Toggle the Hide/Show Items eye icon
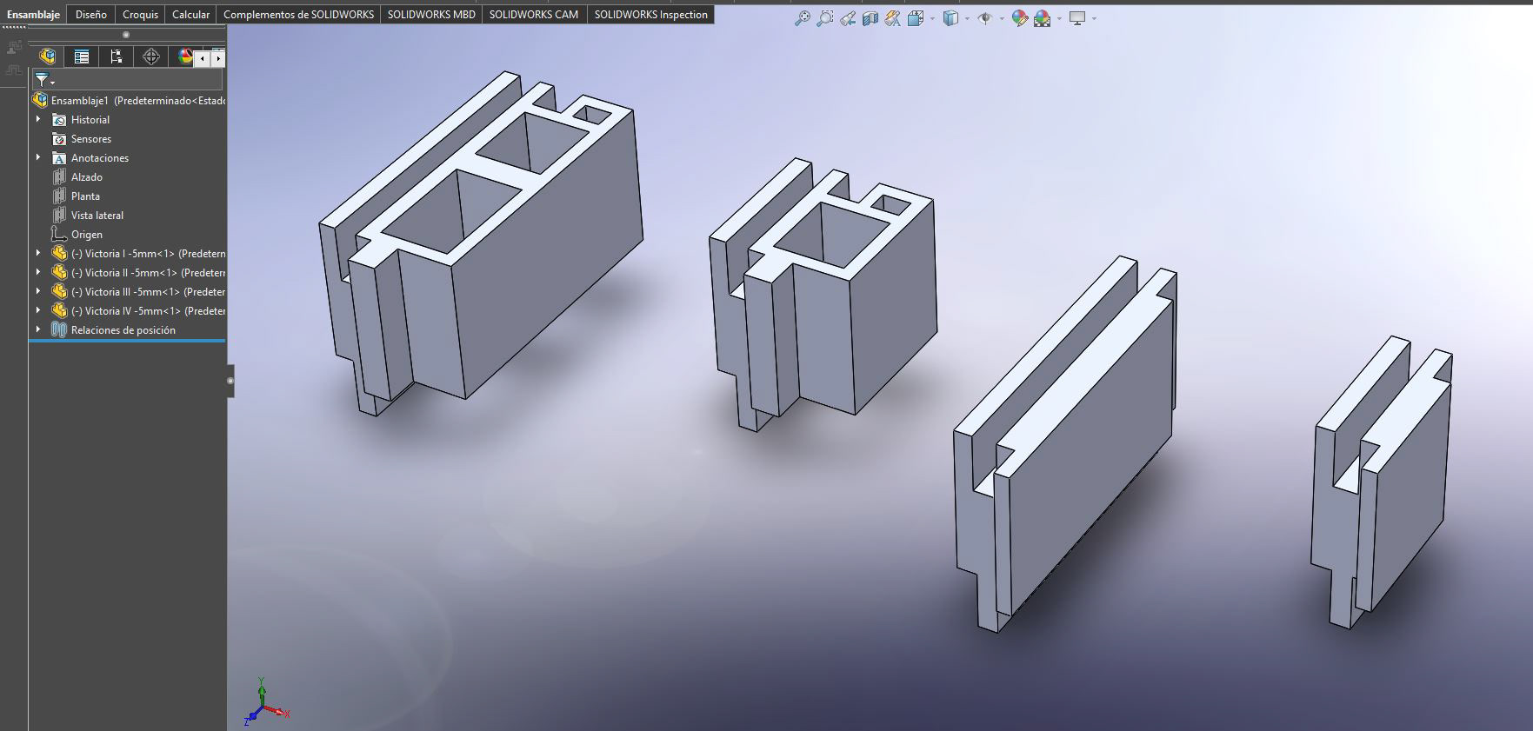This screenshot has height=731, width=1533. pos(984,18)
